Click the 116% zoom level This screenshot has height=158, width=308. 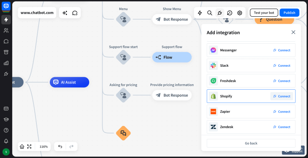pyautogui.click(x=44, y=146)
